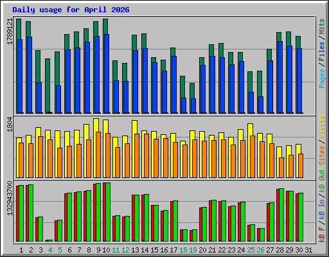
Task: Click the 'Pages' legend label
Action: coord(322,78)
